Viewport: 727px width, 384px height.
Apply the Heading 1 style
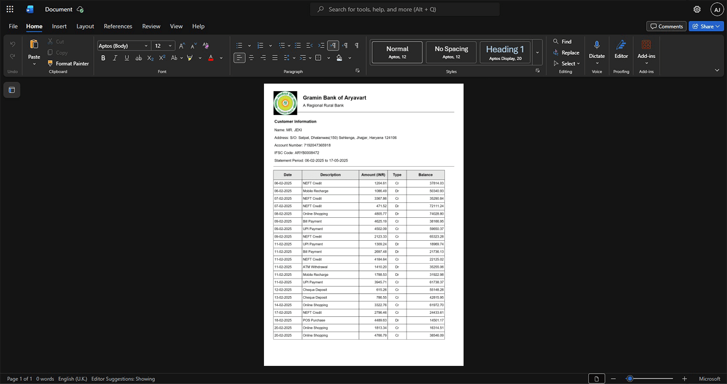[x=505, y=52]
